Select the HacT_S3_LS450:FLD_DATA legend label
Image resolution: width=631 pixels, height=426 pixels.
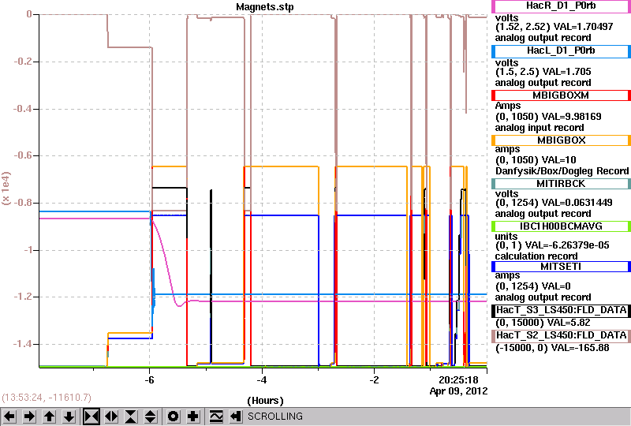click(x=561, y=311)
